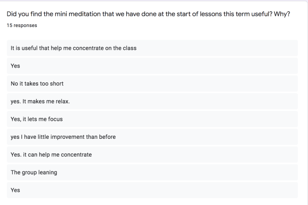Select "The group leaning" response row
Screen dimensions: 308x205
click(34, 172)
